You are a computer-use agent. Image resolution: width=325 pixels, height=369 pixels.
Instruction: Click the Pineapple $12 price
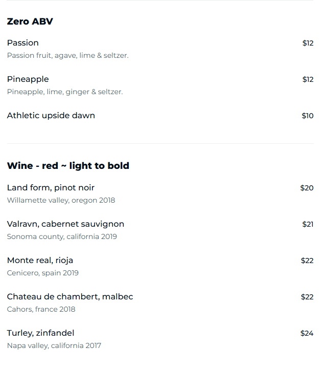(308, 79)
